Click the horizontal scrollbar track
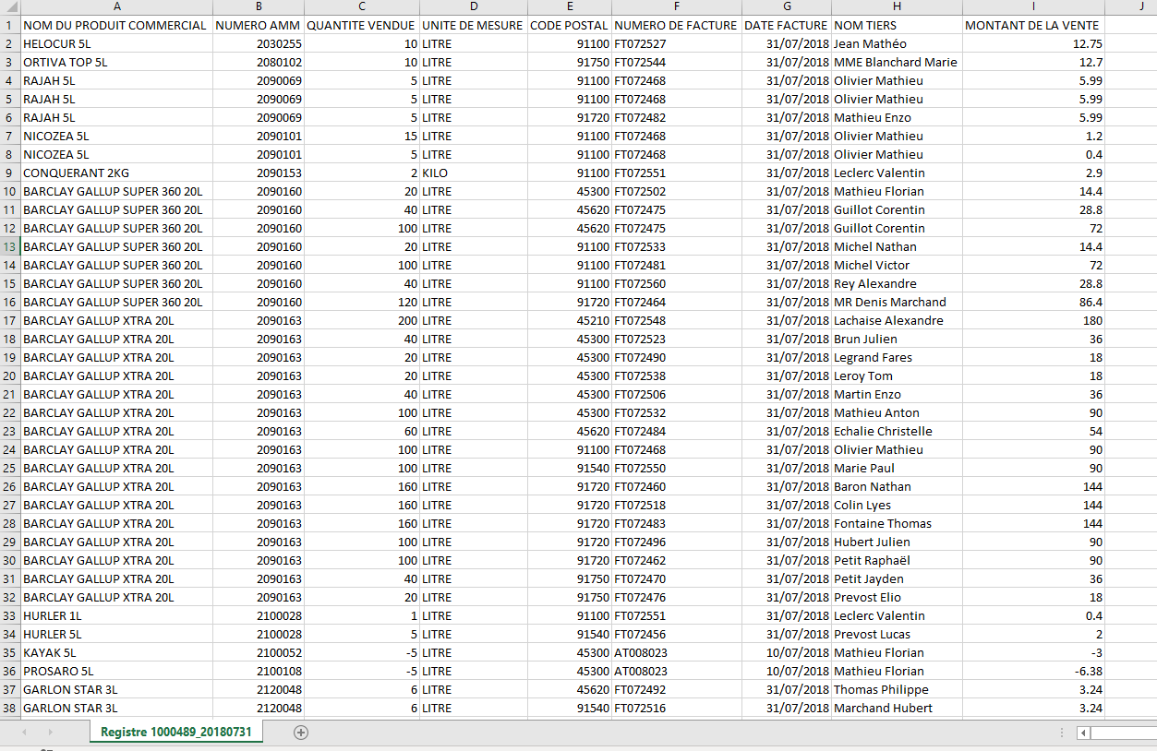 pos(1123,733)
